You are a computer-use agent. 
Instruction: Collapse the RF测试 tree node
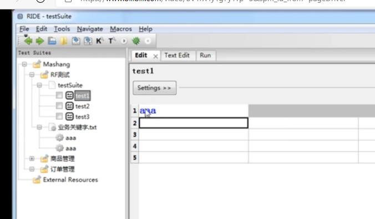click(32, 75)
